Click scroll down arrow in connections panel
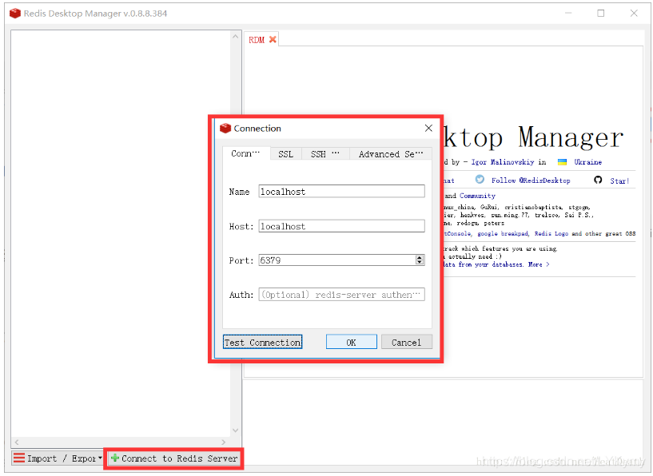Screen dimensions: 653x476 coord(235,430)
